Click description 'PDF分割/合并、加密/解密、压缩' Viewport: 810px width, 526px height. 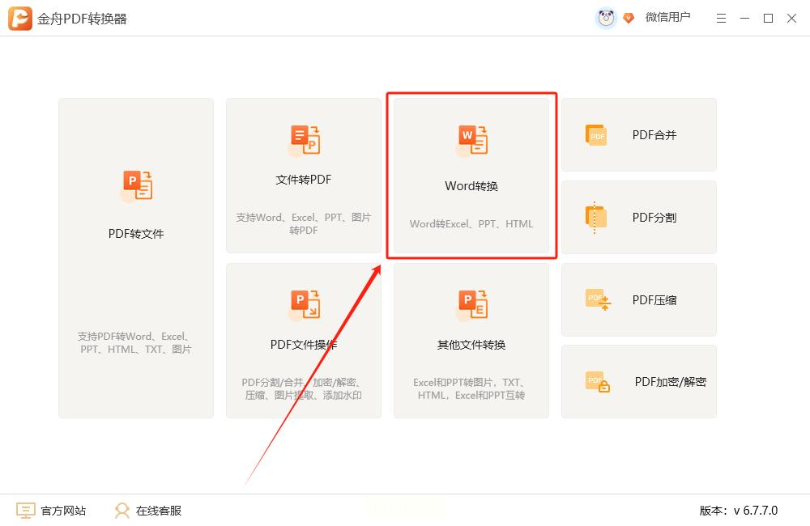point(304,388)
